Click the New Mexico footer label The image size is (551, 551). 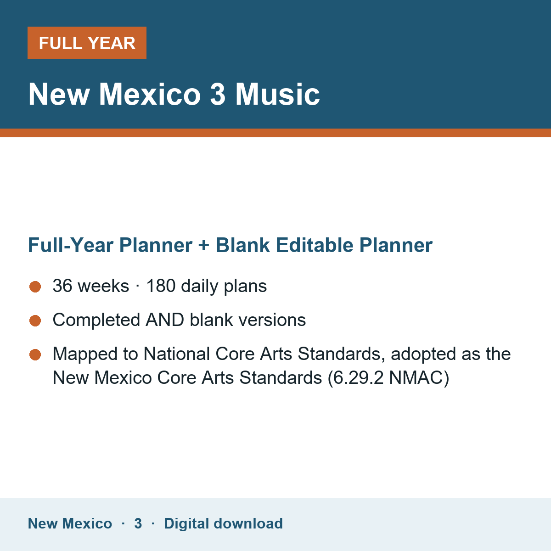70,523
